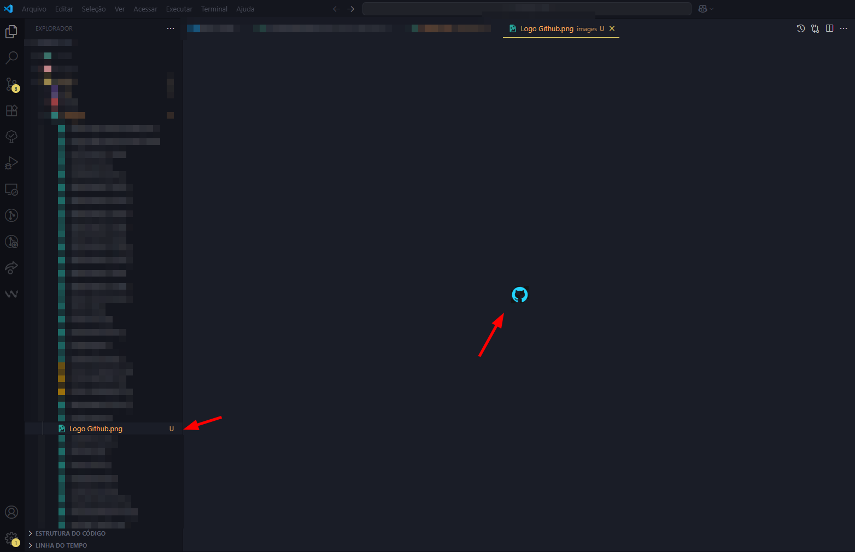This screenshot has width=855, height=552.
Task: Open the Remote Explorer view
Action: 11,190
